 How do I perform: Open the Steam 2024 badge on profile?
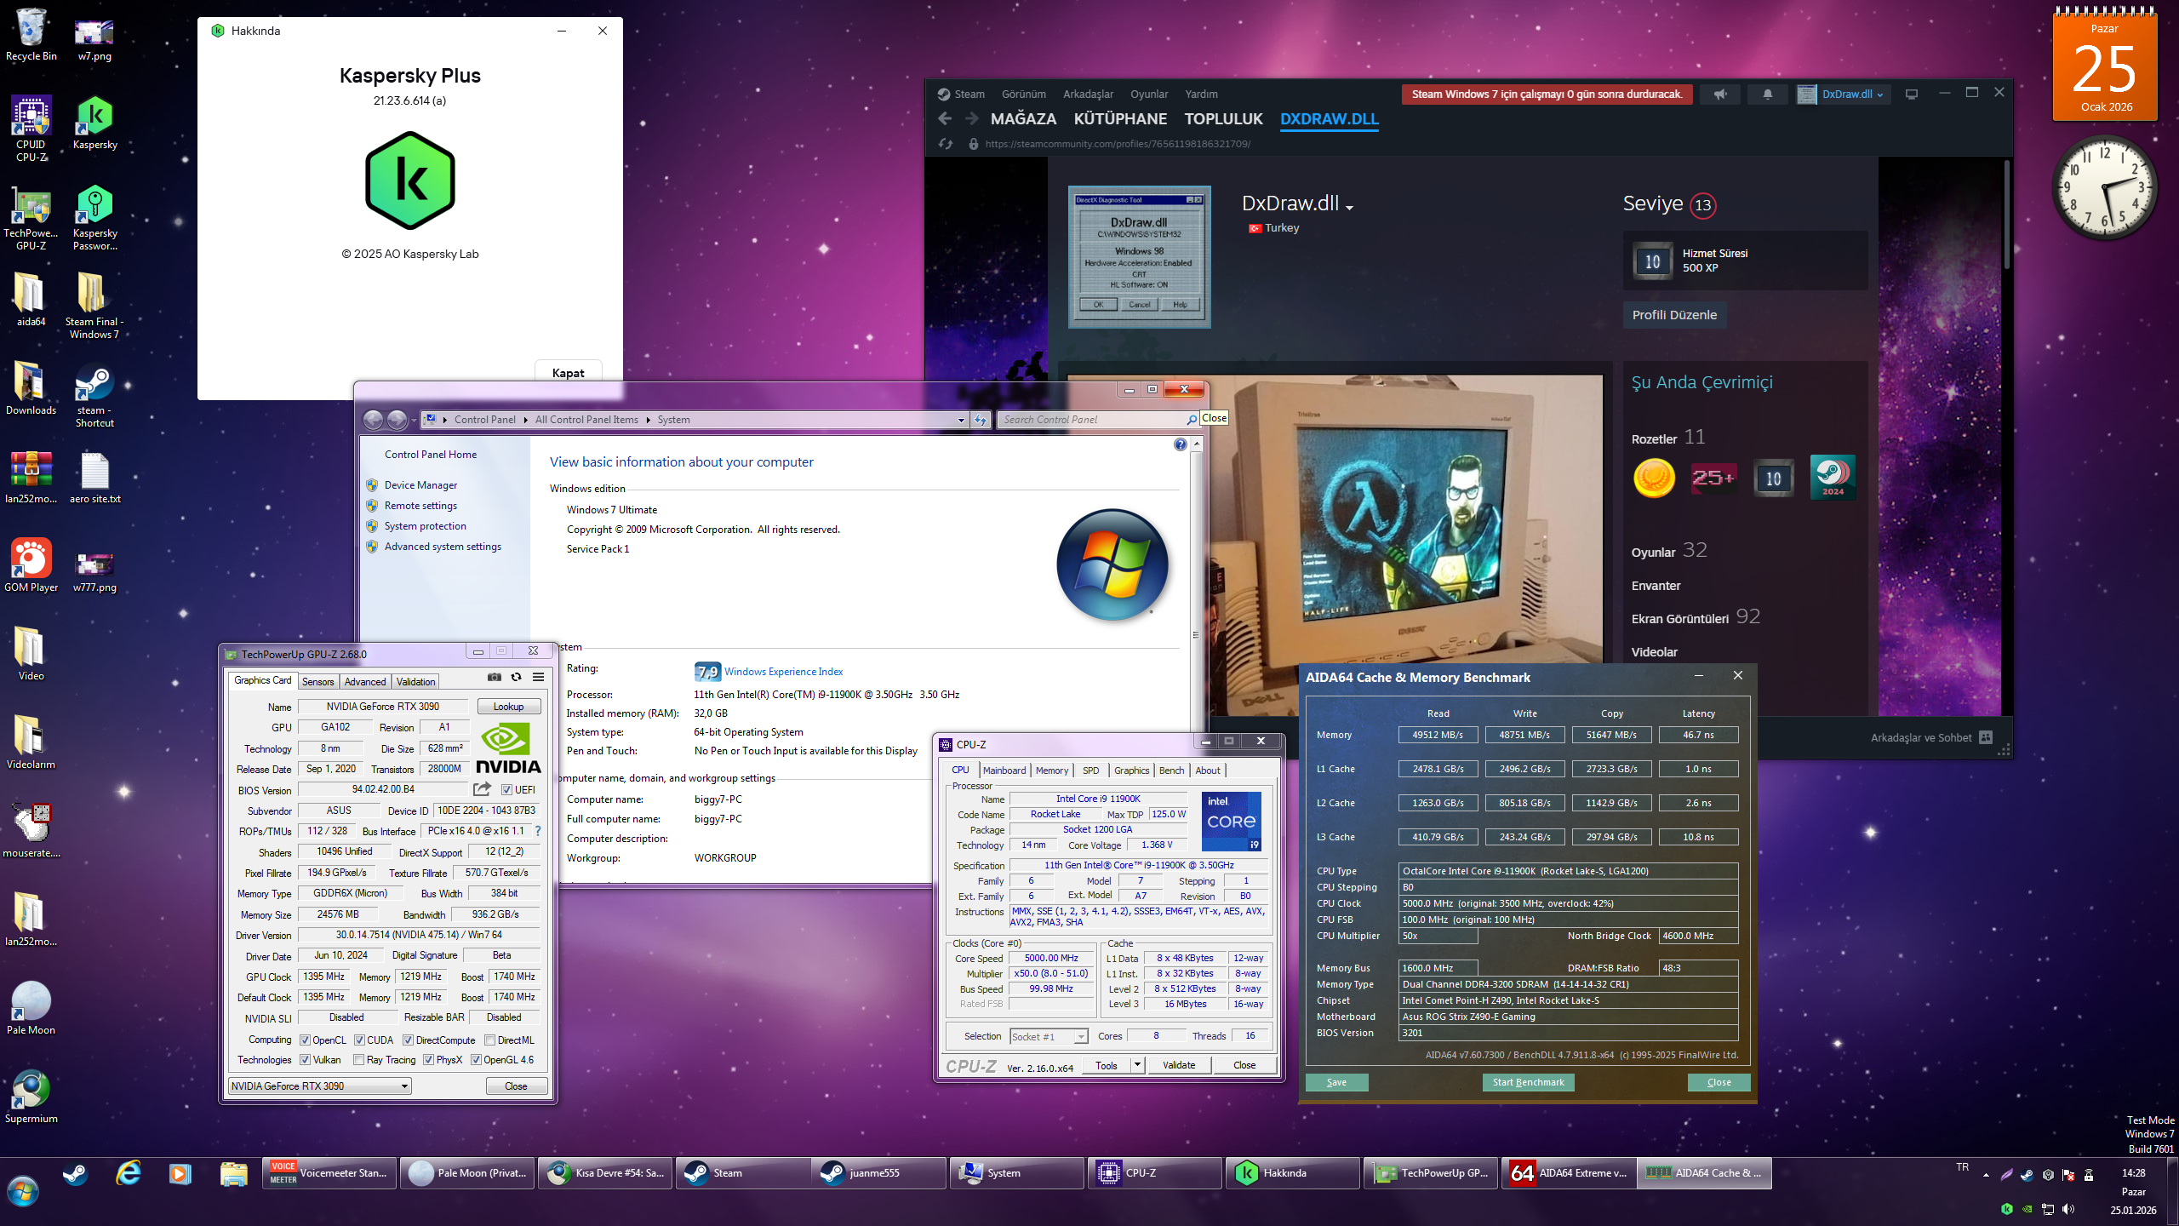click(x=1833, y=477)
